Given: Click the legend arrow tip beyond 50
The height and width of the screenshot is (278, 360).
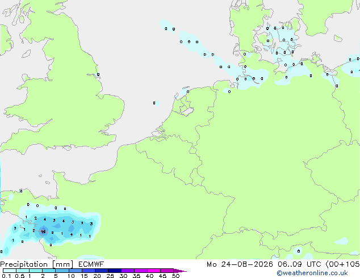Looking at the screenshot, I should (180, 271).
